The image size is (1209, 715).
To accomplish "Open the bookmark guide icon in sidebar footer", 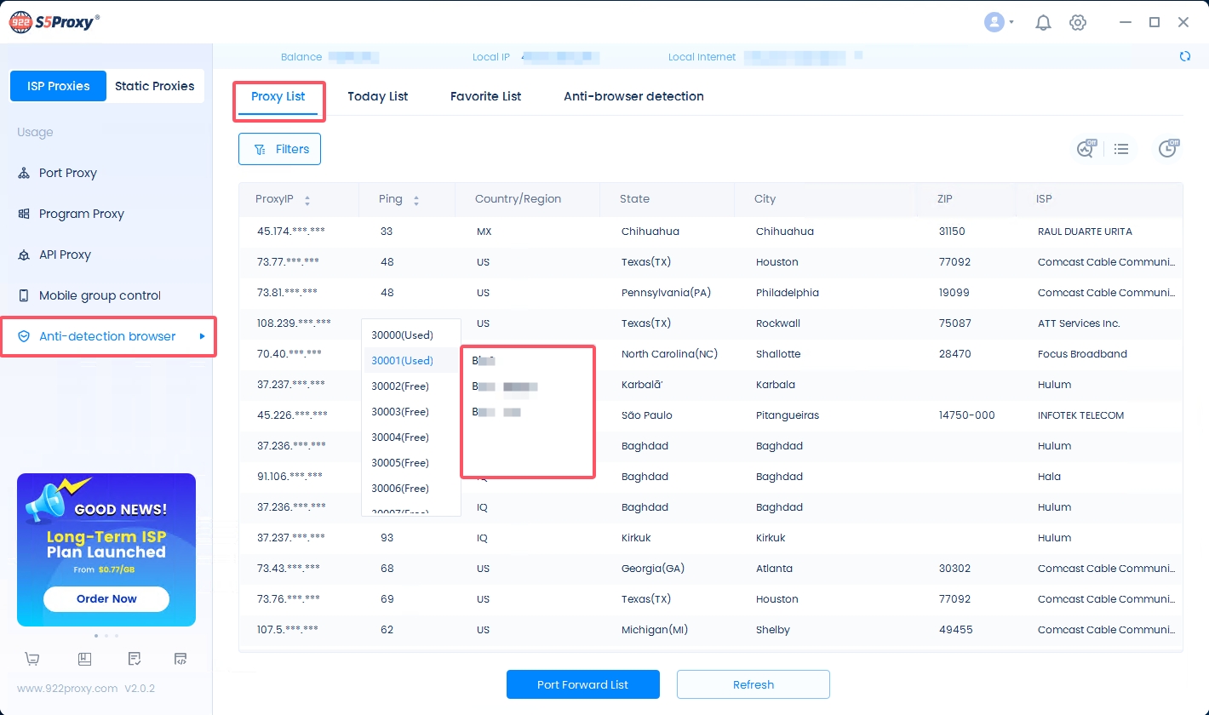I will tap(84, 659).
